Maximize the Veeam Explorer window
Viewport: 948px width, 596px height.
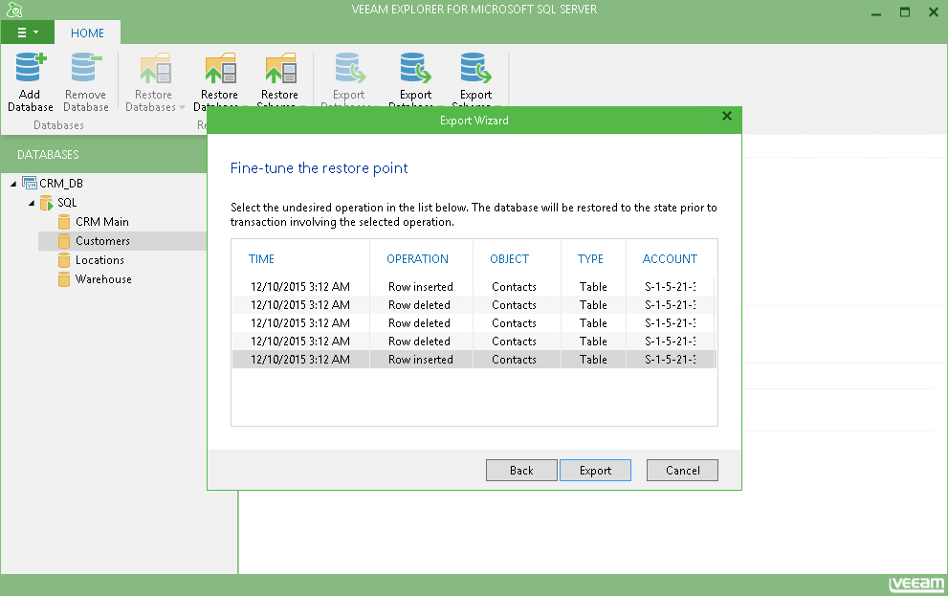coord(905,12)
